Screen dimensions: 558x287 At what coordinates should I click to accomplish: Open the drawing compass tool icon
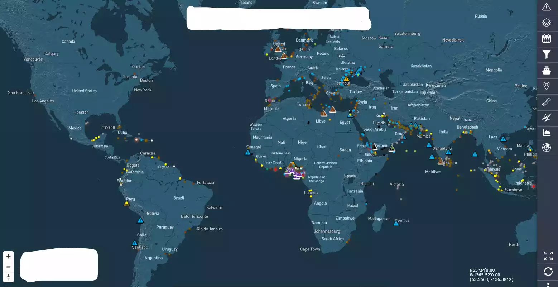pyautogui.click(x=547, y=118)
